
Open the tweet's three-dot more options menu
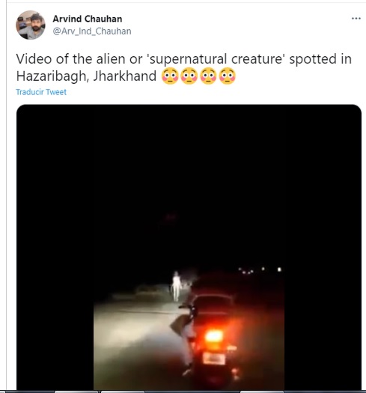(356, 18)
